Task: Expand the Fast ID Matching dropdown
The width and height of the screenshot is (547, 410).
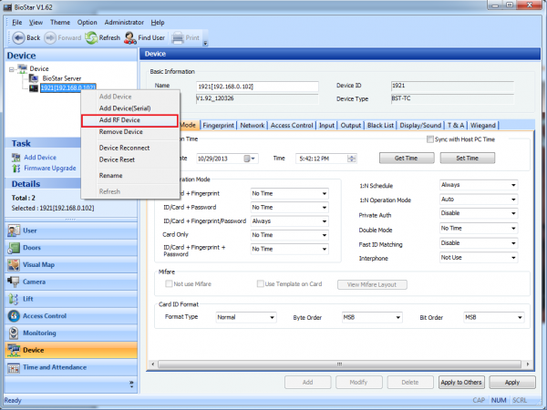Action: [478, 243]
